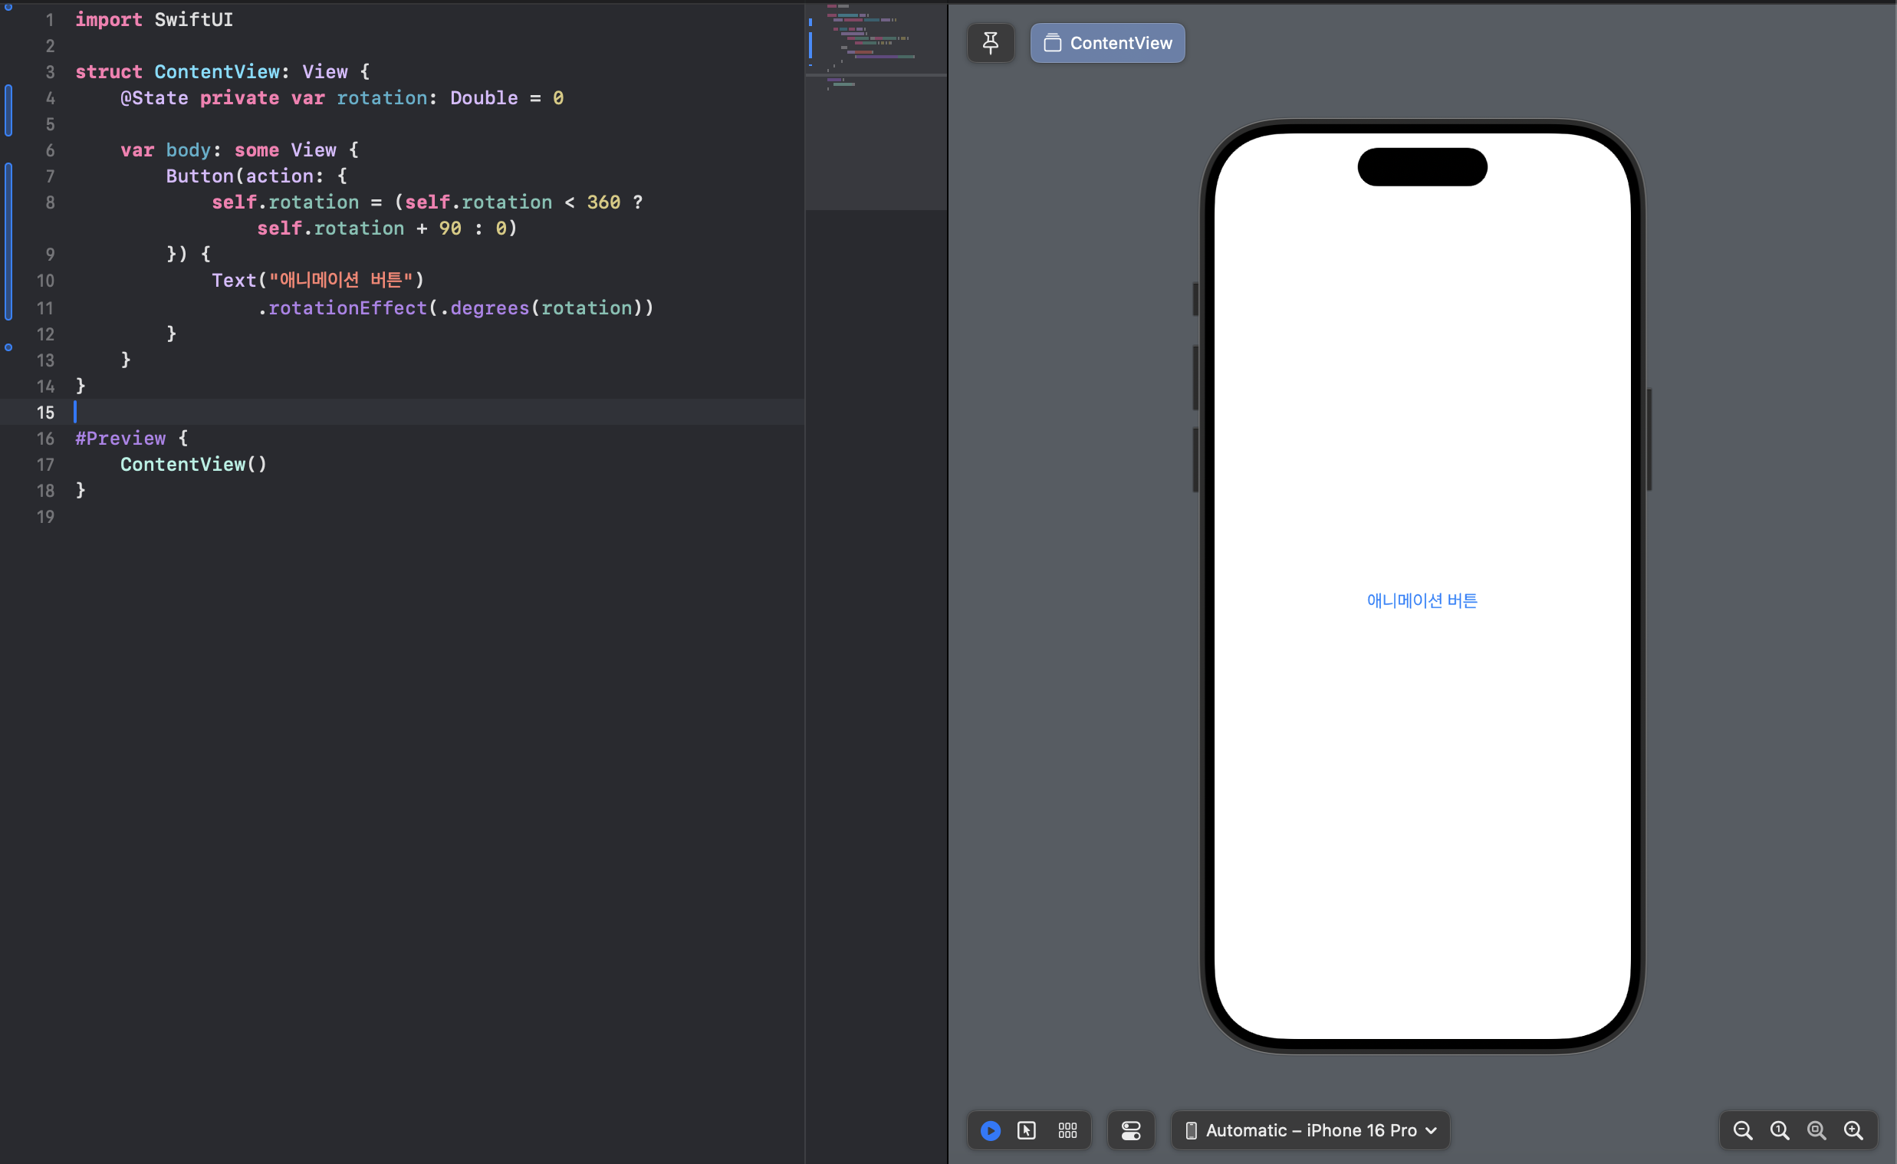Open canvas device settings toggles
The width and height of the screenshot is (1897, 1164).
[x=1130, y=1130]
